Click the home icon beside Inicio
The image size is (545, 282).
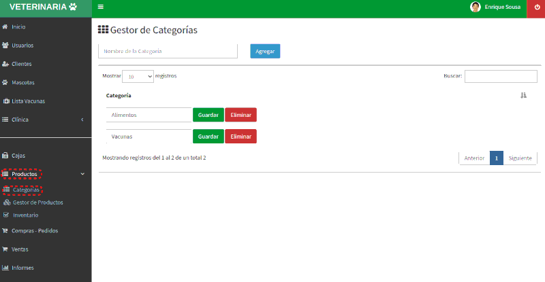pyautogui.click(x=5, y=27)
